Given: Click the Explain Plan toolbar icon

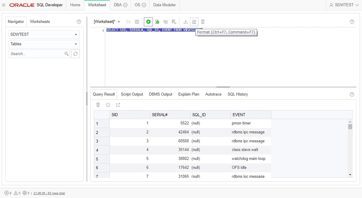Looking at the screenshot, I should point(165,22).
